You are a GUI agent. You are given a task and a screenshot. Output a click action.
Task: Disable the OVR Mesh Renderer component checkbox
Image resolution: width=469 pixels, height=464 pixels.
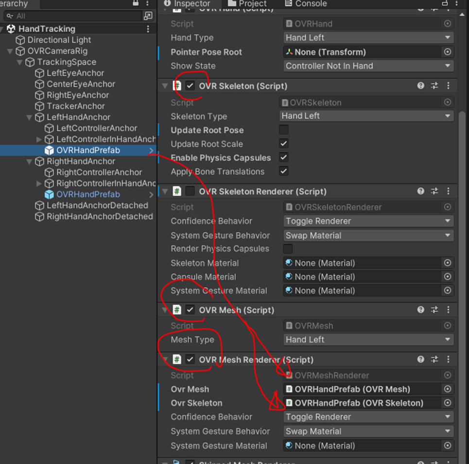190,359
